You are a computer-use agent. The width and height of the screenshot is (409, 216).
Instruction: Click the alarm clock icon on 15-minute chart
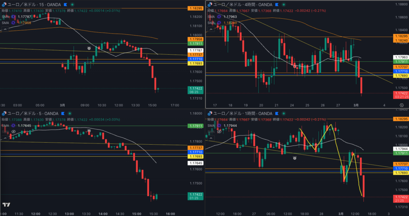tap(89, 48)
